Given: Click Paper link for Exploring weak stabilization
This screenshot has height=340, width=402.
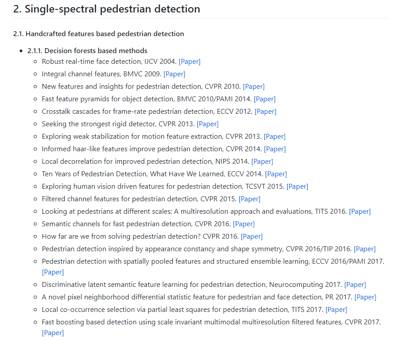Looking at the screenshot, I should click(275, 137).
